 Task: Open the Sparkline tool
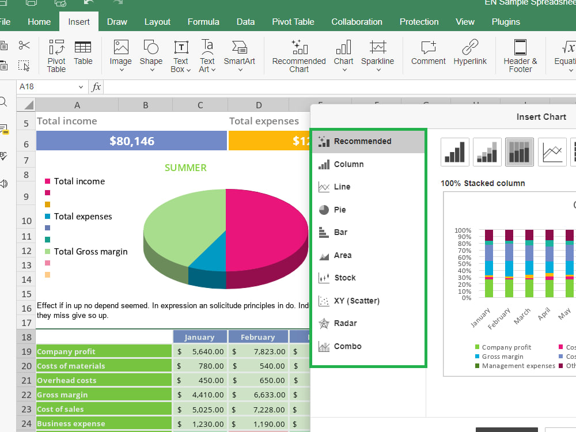377,52
